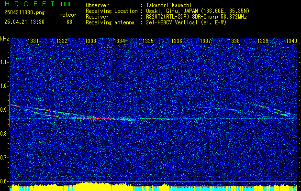Click the 1340 time marker

[291, 41]
